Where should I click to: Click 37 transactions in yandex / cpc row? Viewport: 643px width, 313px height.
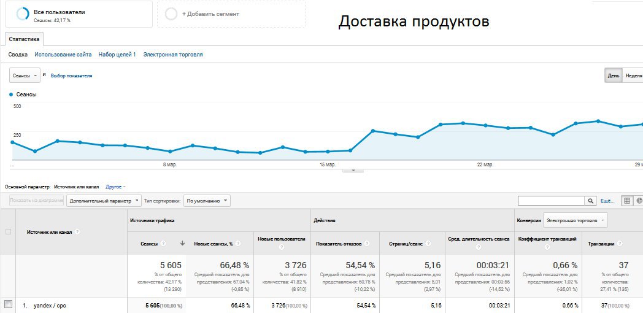tap(605, 306)
